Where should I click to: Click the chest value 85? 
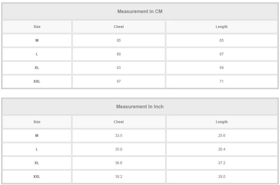pyautogui.click(x=119, y=40)
